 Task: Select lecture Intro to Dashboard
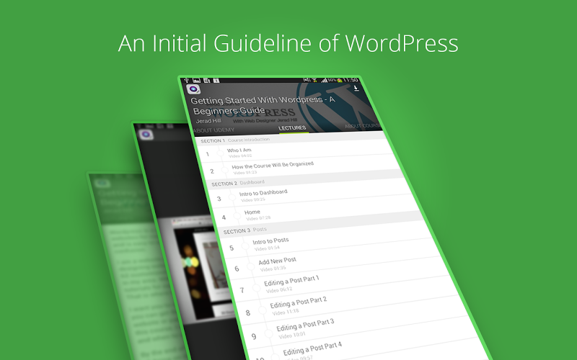[263, 192]
